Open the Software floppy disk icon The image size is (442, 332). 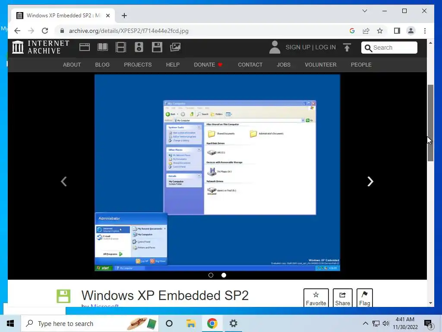tap(157, 47)
